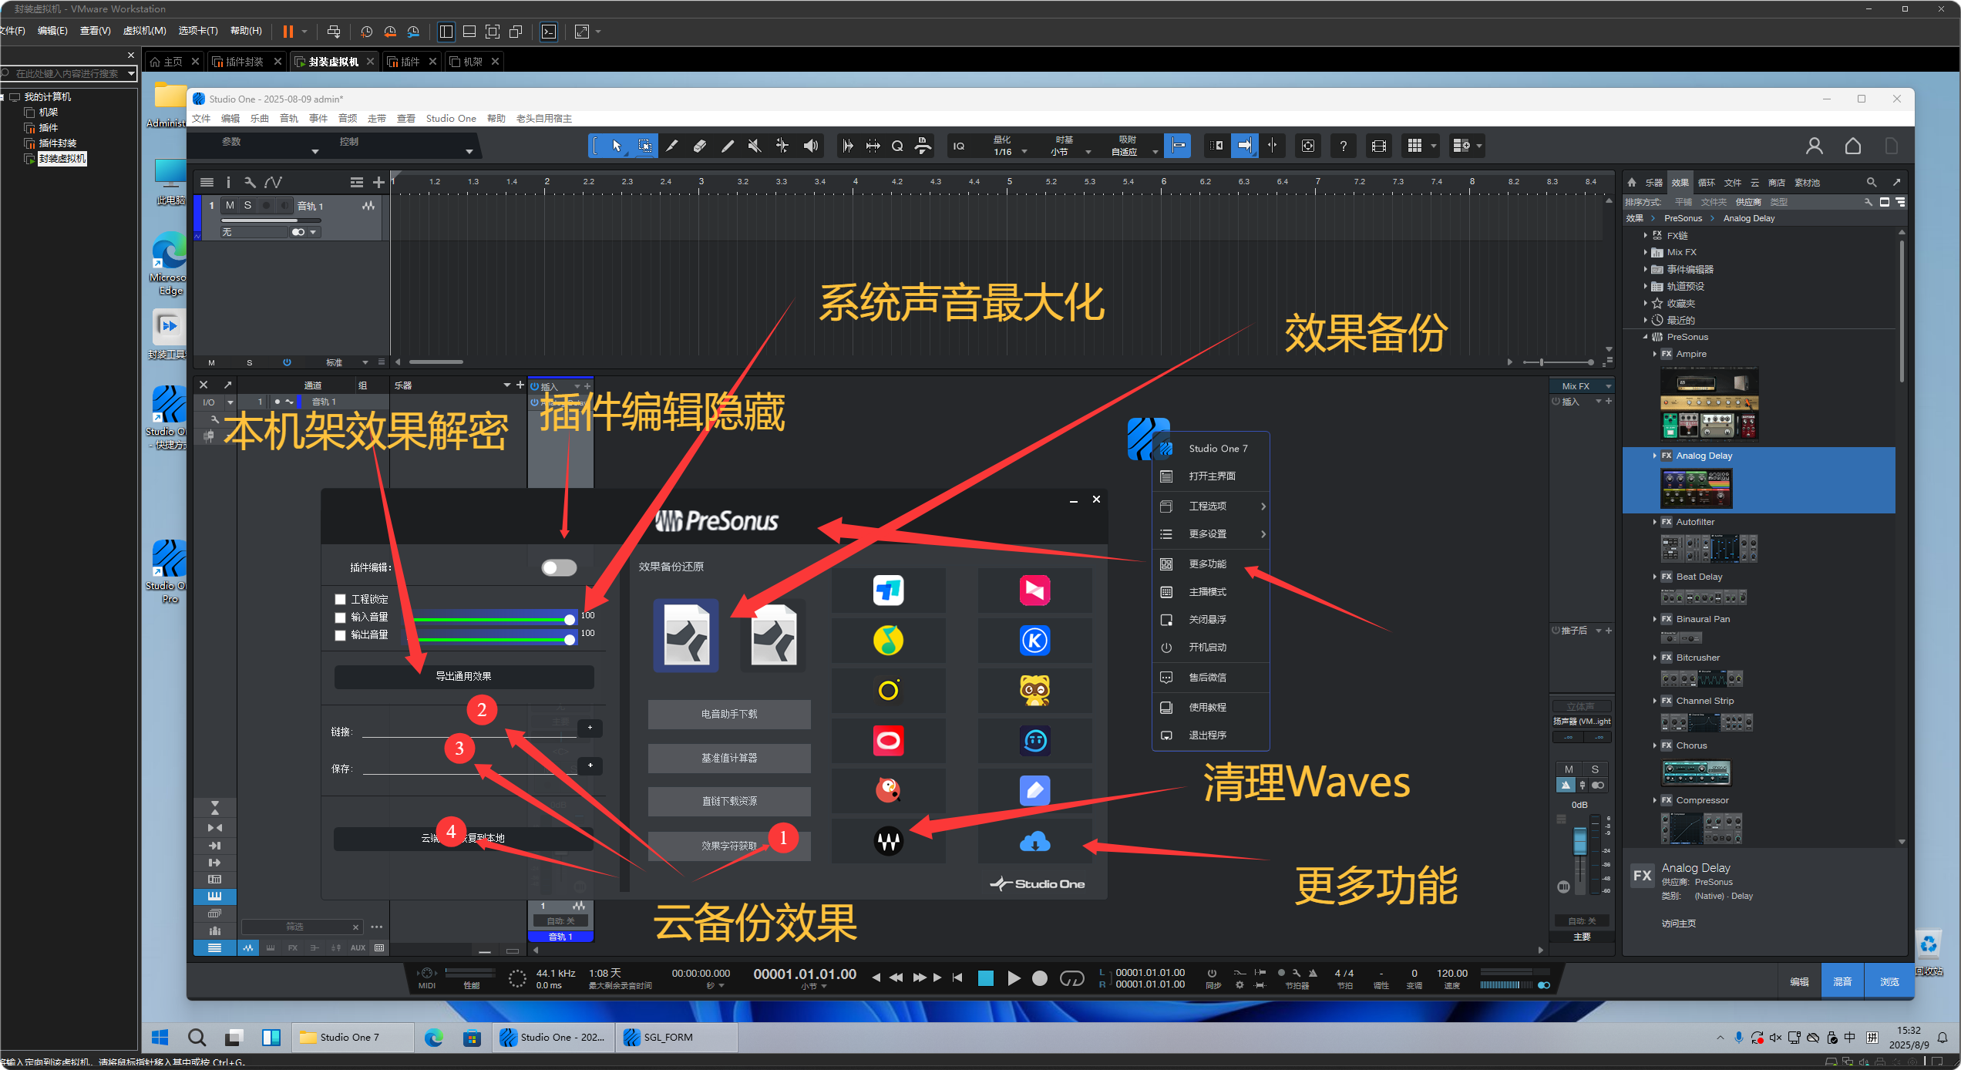Select 退出程序 in tray menu
Screen dimensions: 1961x1070
click(x=1212, y=735)
